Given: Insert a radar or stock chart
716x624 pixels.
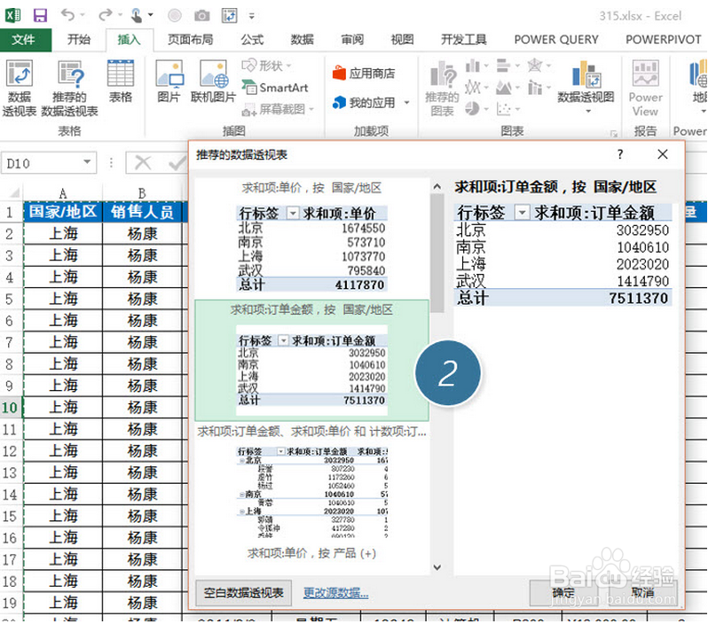Looking at the screenshot, I should 535,66.
